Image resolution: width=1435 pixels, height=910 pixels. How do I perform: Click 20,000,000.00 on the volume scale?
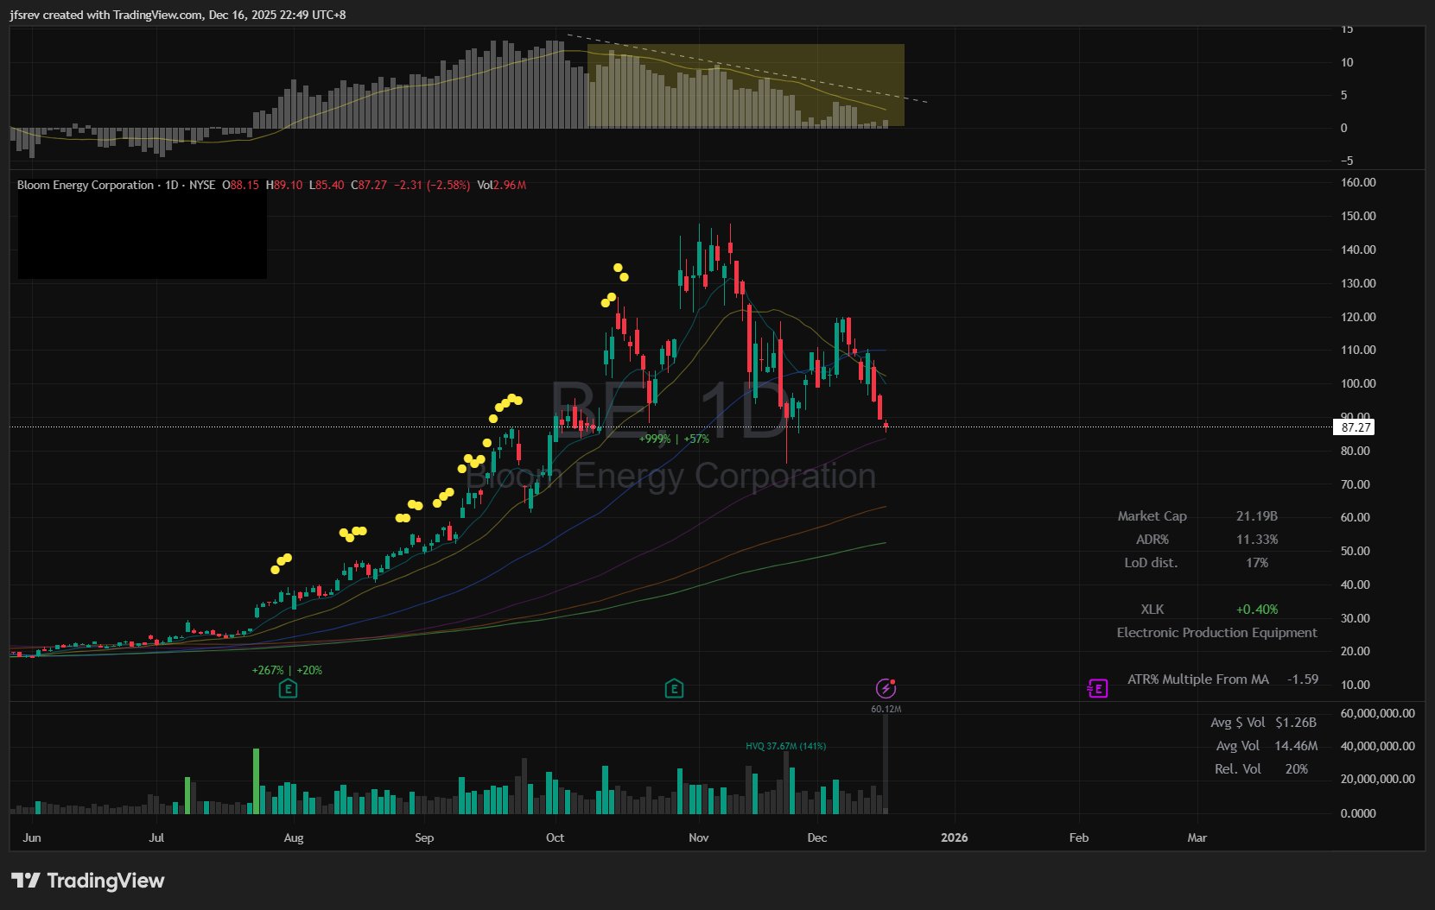click(x=1378, y=779)
